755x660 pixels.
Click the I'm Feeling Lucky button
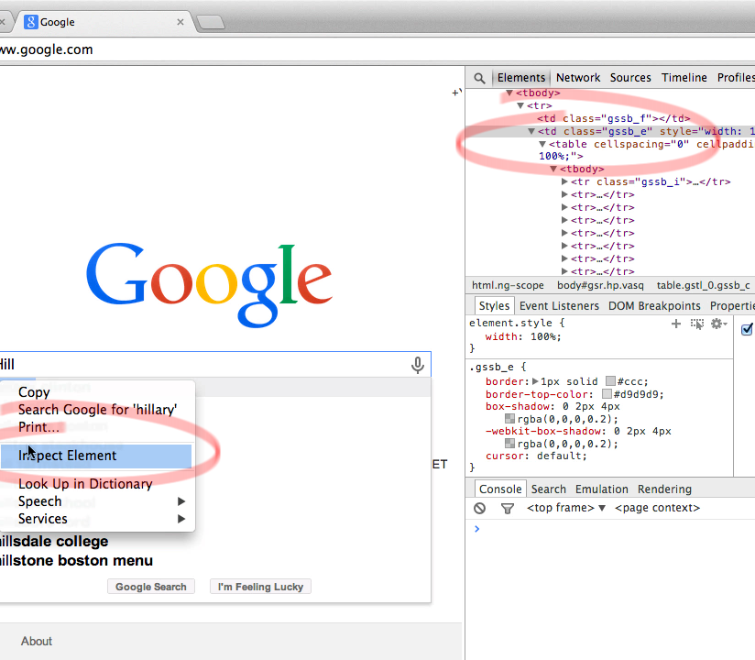260,587
